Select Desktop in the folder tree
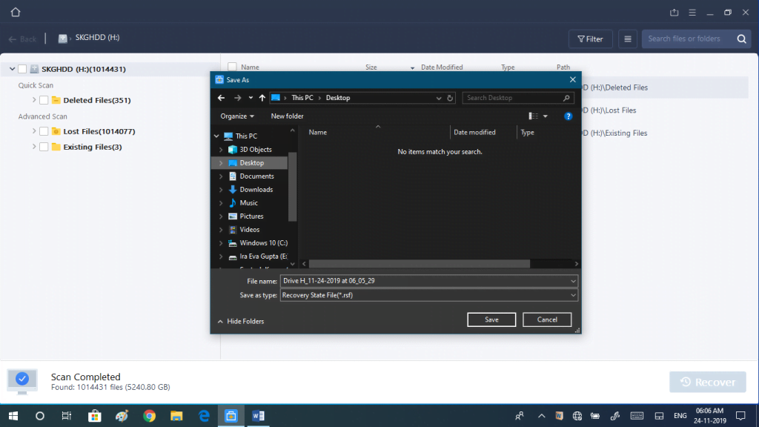Viewport: 759px width, 427px height. coord(252,163)
